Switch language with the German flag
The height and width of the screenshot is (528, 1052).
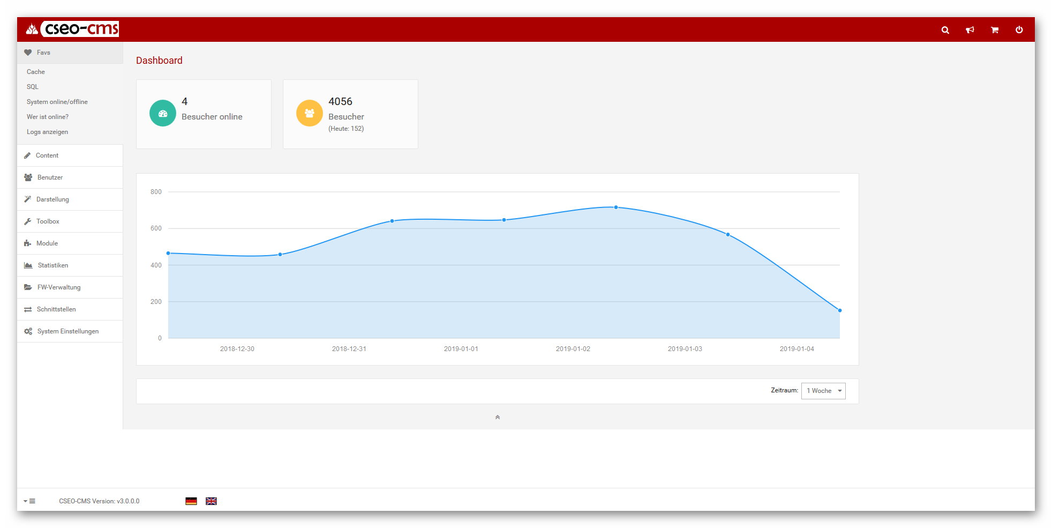click(x=191, y=501)
